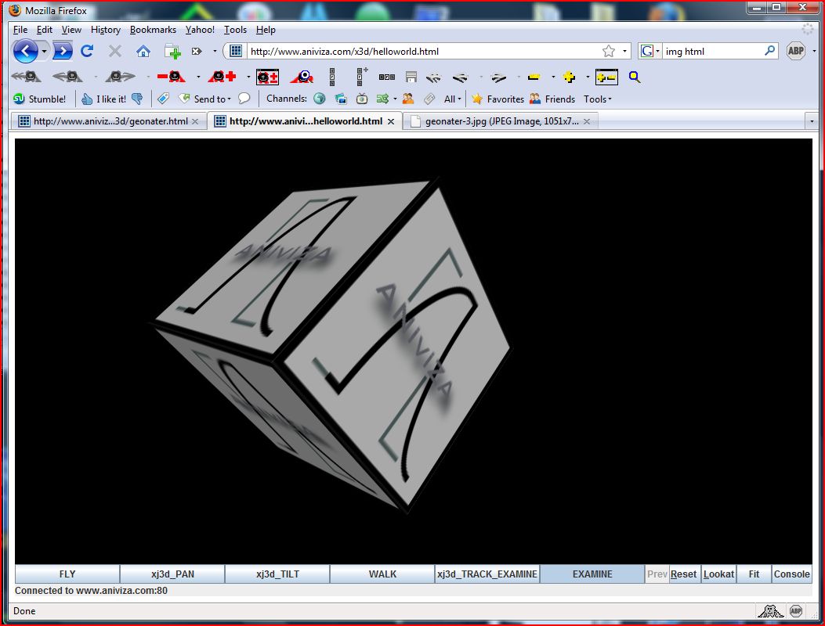Switch to the geonater-3.jpg image tab

point(501,121)
